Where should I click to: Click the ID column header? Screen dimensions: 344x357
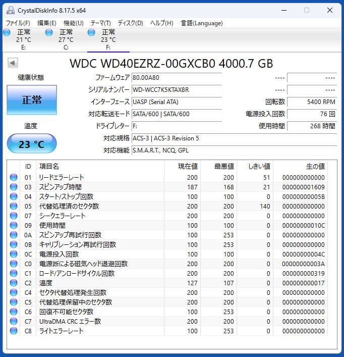click(28, 167)
